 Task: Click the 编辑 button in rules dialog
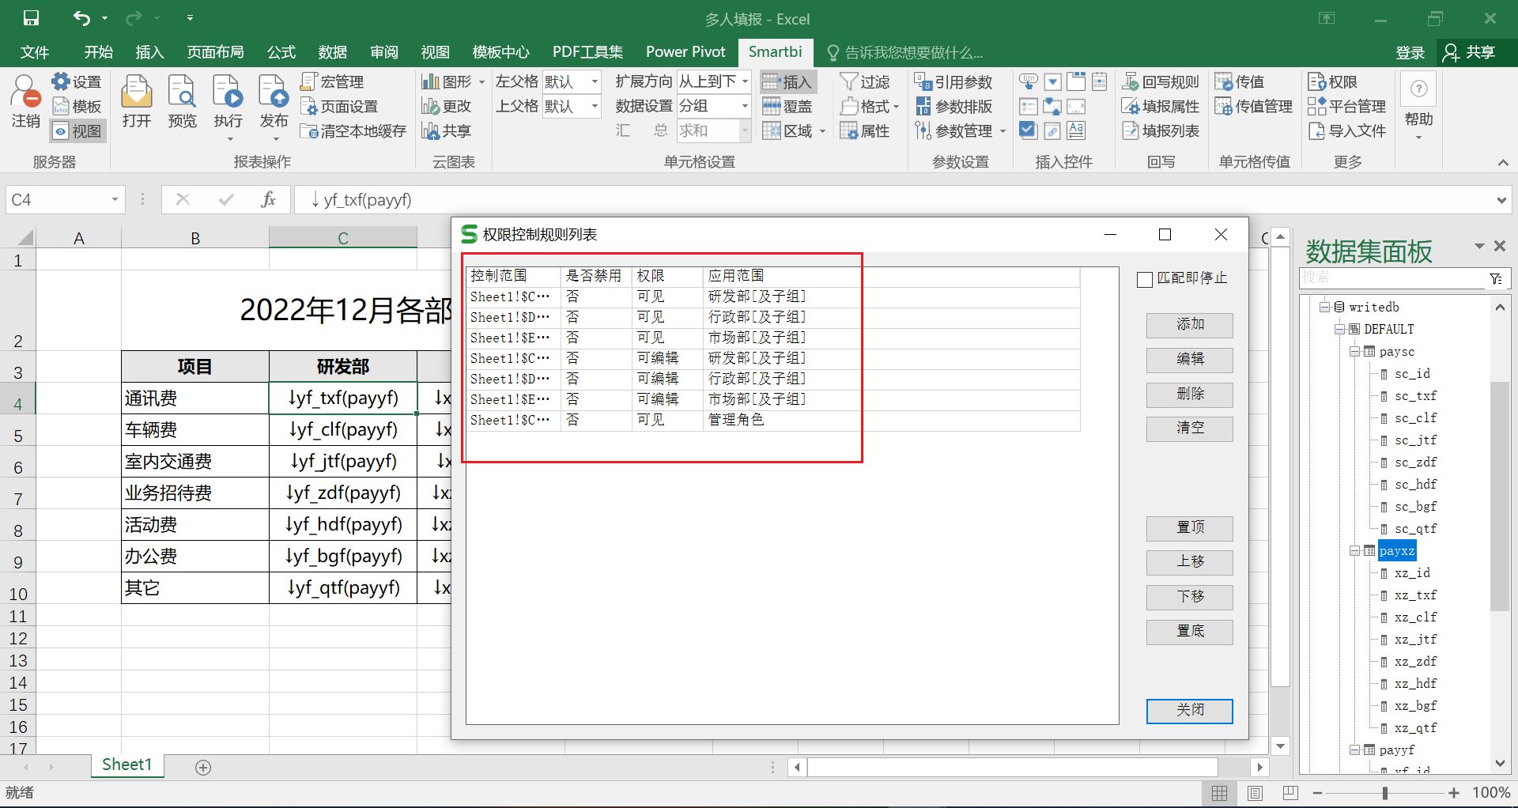pos(1190,360)
